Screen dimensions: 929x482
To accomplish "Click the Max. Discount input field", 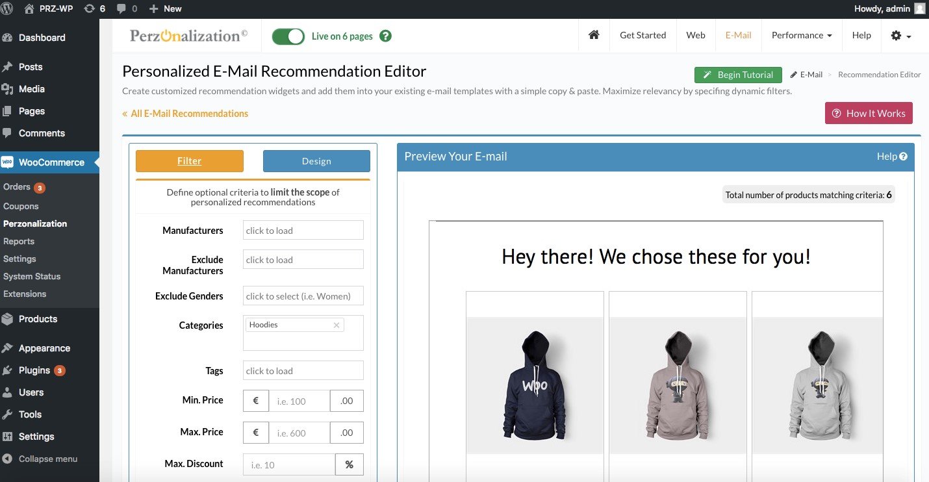I will click(289, 464).
